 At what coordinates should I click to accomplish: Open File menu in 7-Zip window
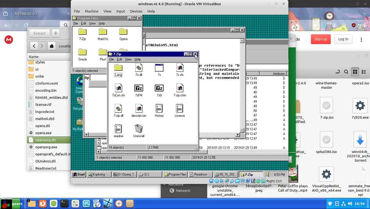point(112,59)
